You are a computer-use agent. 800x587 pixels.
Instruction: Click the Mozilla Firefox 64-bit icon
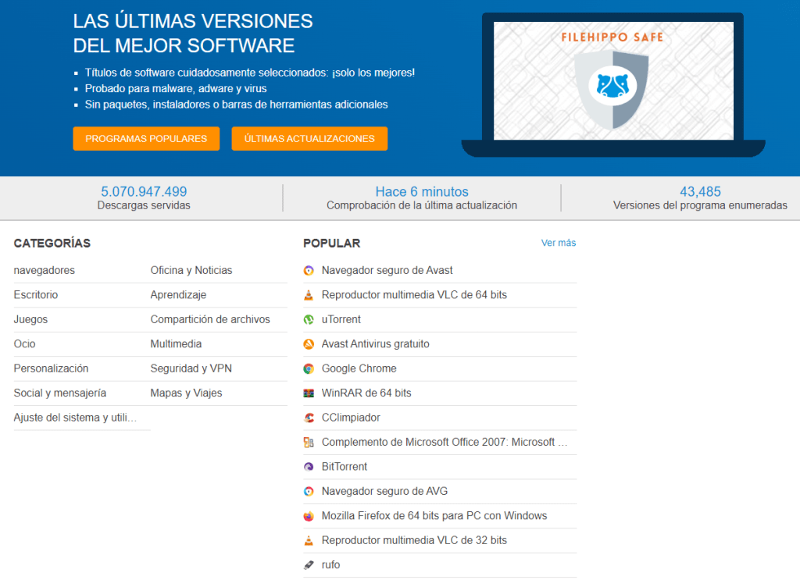click(x=309, y=515)
